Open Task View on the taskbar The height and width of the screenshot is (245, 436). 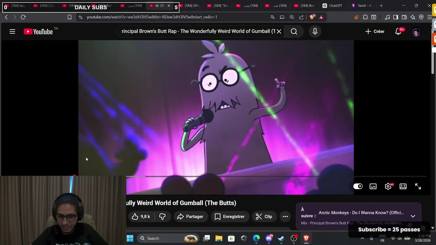[x=206, y=238]
